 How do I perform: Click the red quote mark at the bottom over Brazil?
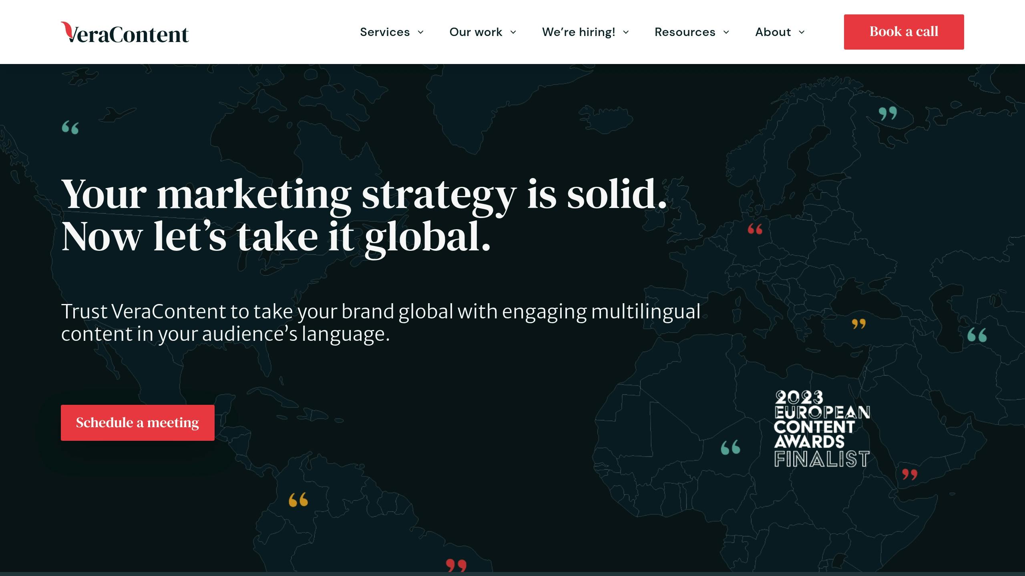pyautogui.click(x=456, y=565)
